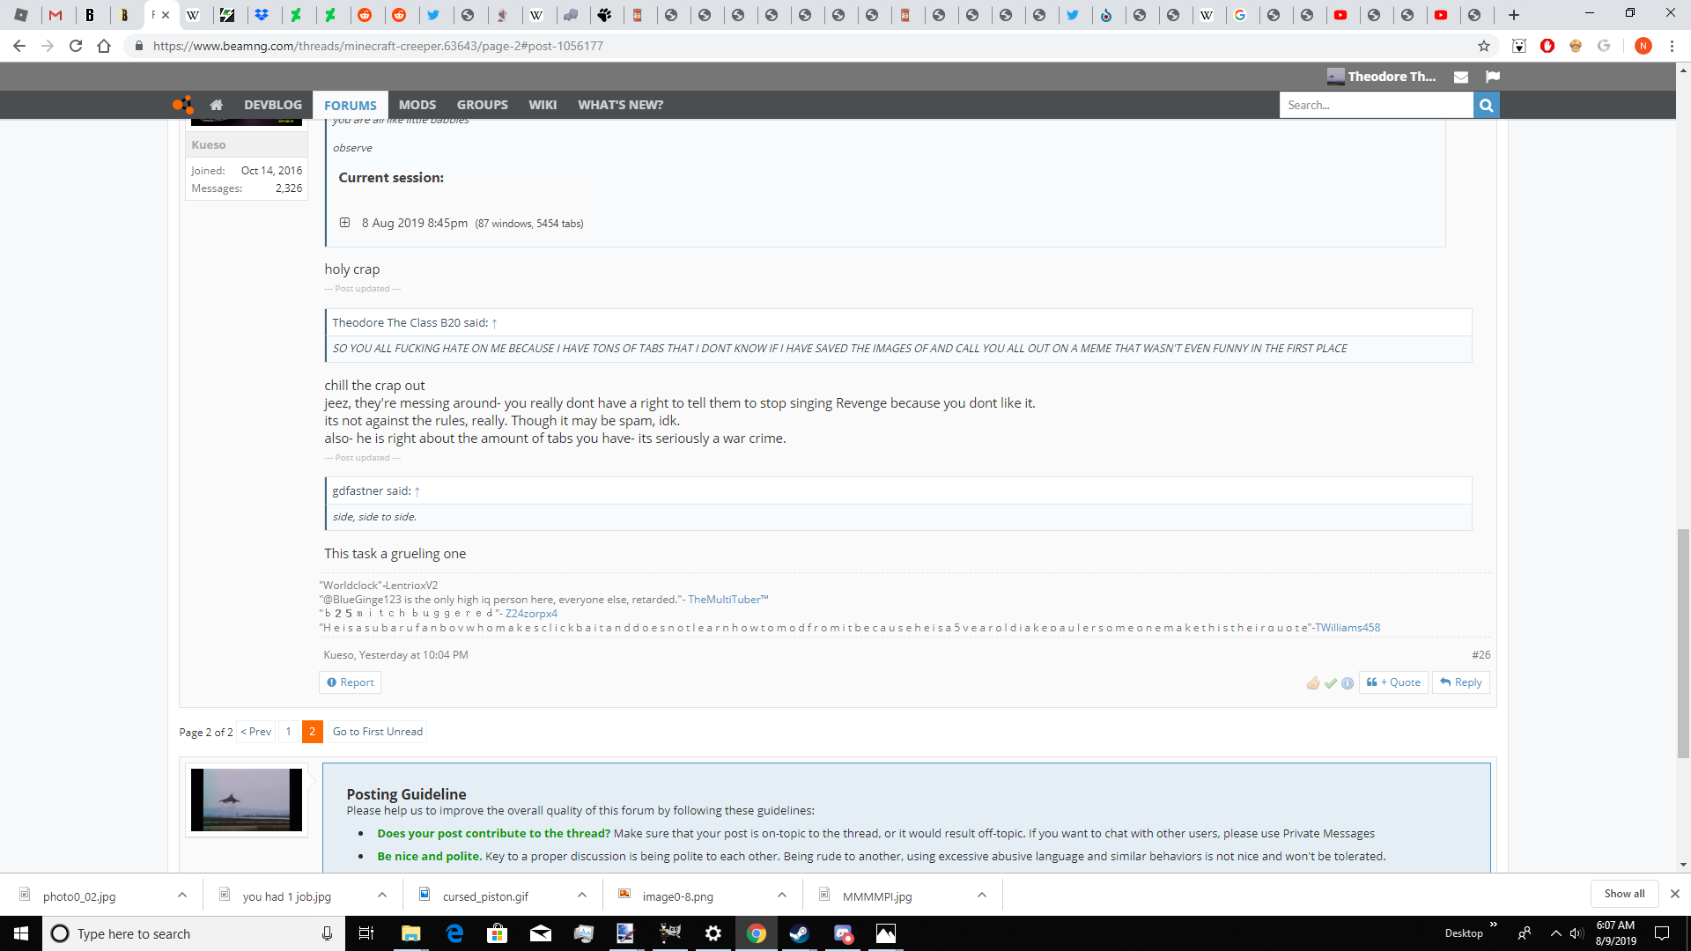Go to page 1 of the thread

click(288, 732)
